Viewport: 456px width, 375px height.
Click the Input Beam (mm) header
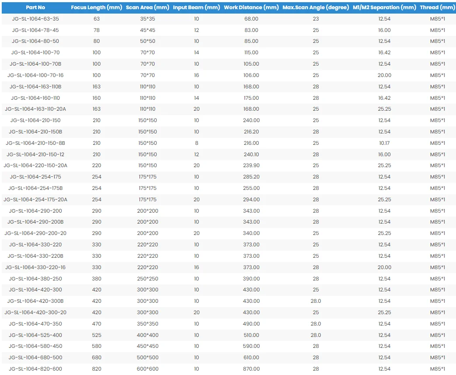(196, 7)
